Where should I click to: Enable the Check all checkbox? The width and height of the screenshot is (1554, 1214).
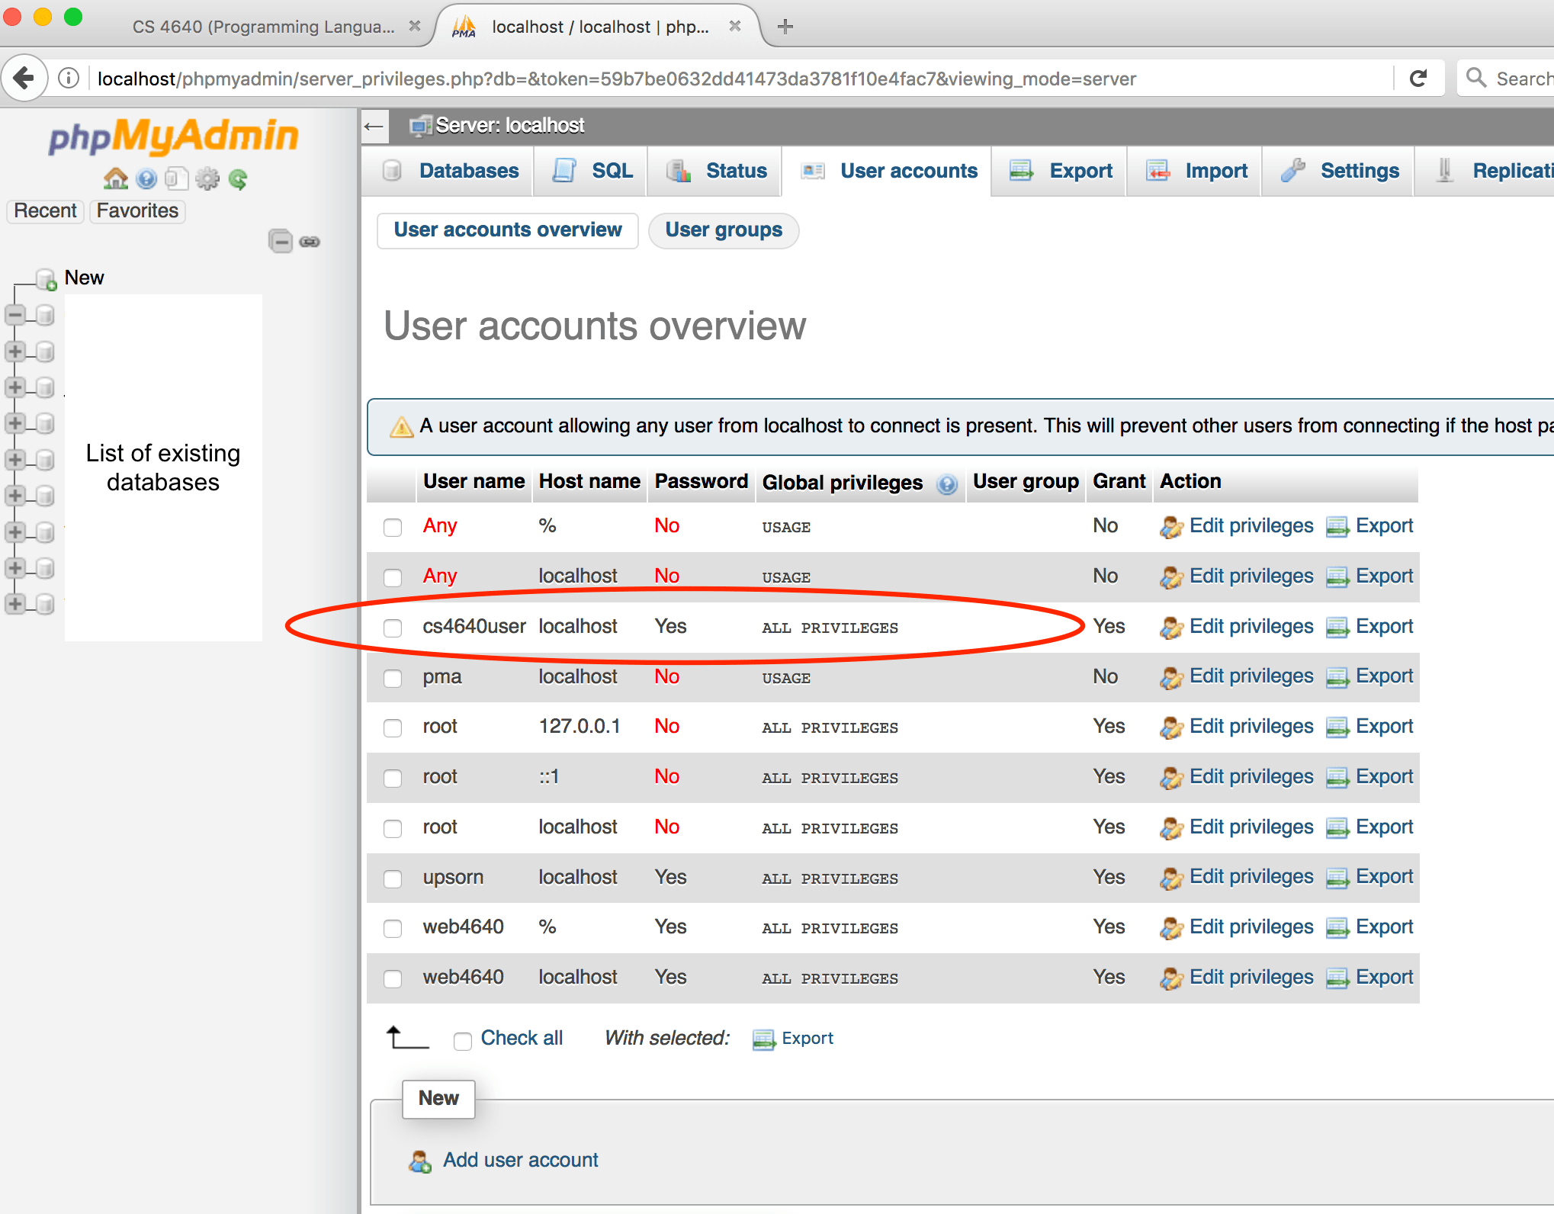[463, 1040]
